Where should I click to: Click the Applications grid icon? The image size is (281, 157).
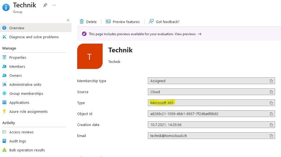click(4, 102)
